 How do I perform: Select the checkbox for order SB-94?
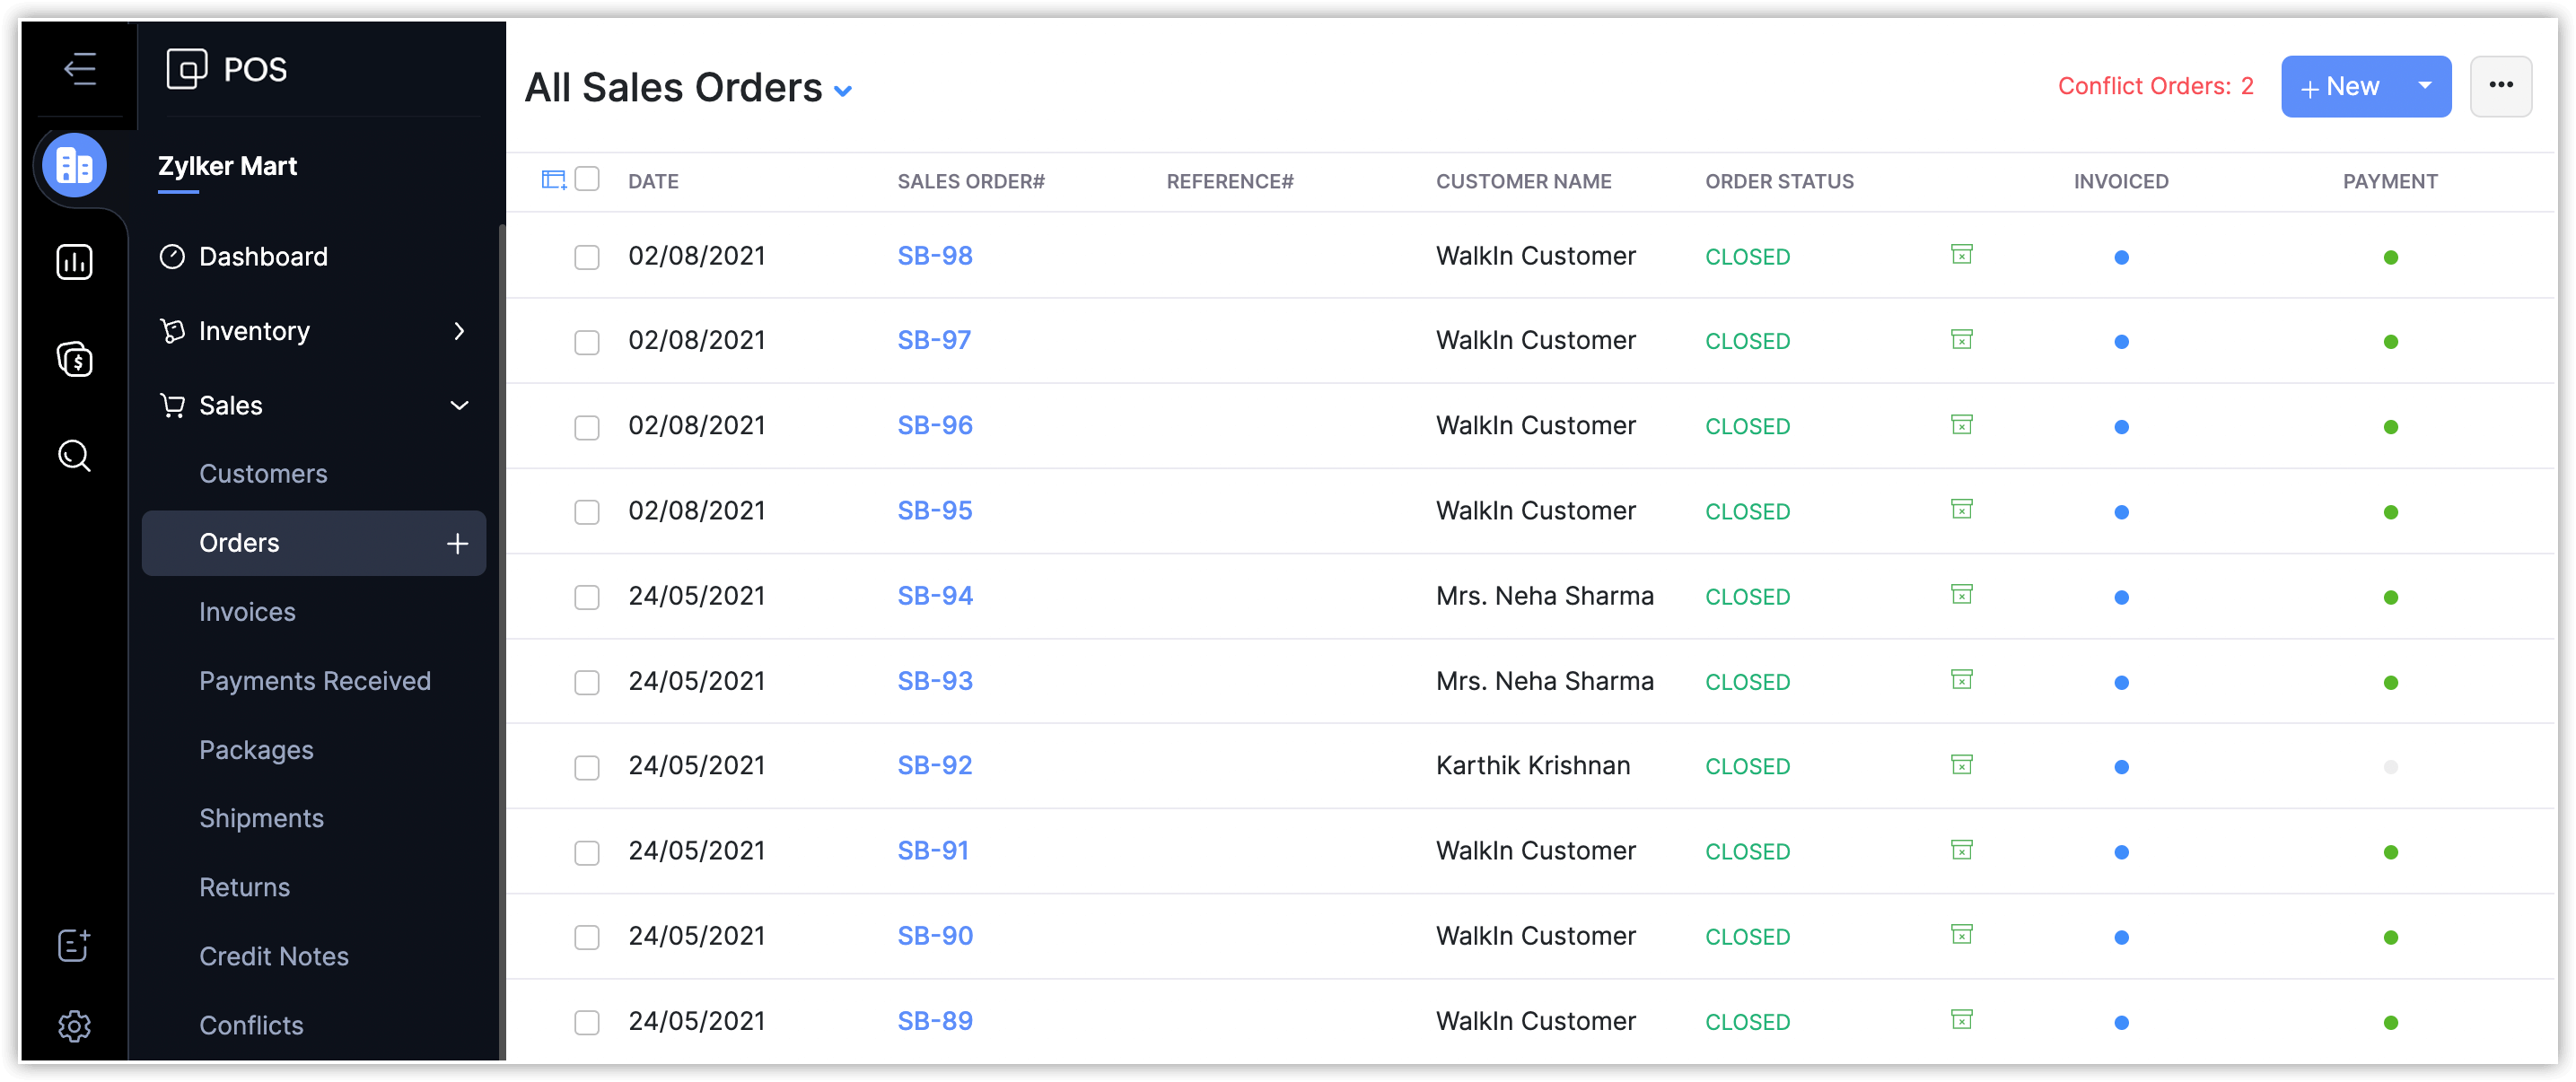[x=587, y=597]
